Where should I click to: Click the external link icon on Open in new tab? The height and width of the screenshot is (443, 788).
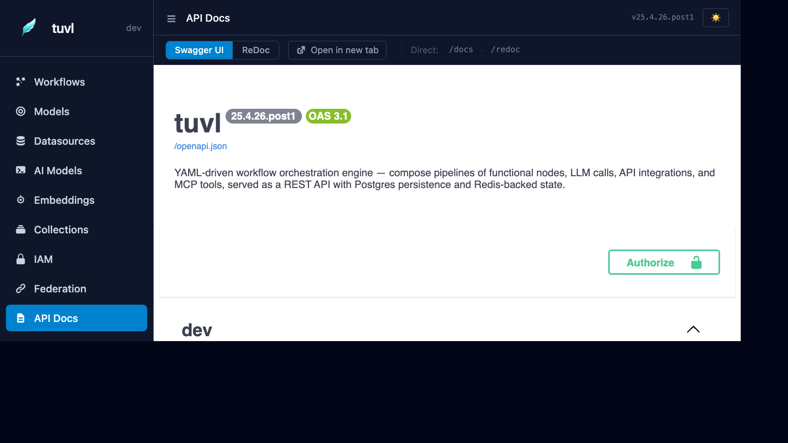click(301, 50)
